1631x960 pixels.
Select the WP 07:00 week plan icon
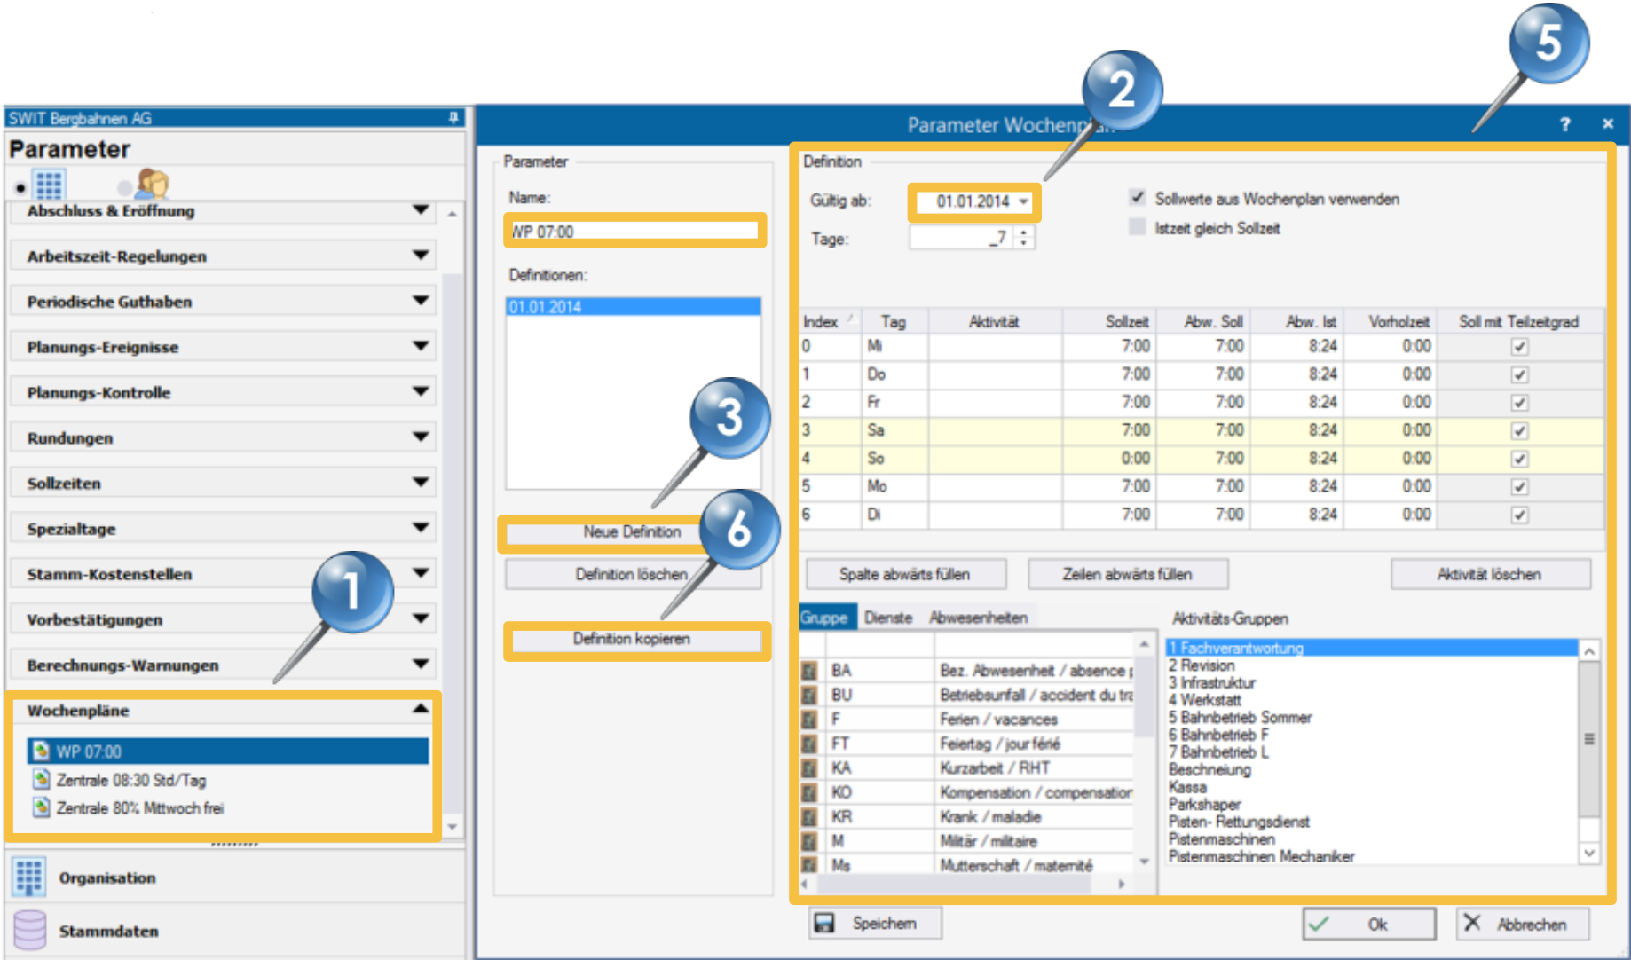tap(41, 751)
